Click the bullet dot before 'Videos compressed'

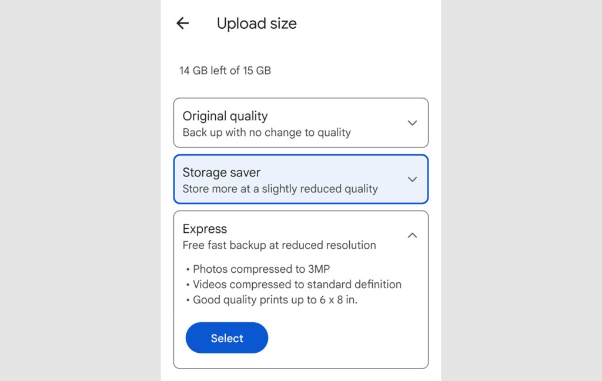pyautogui.click(x=188, y=285)
